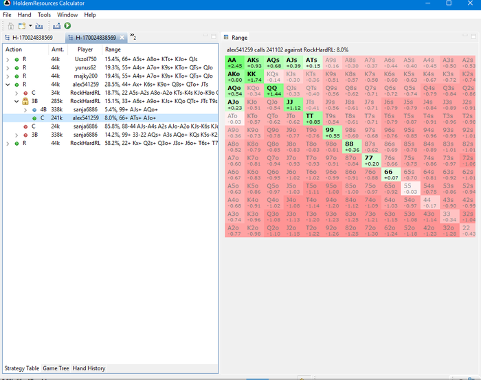This screenshot has height=380, width=481.
Task: Expand the RockHardRL 58.2% raise row
Action: click(8, 143)
